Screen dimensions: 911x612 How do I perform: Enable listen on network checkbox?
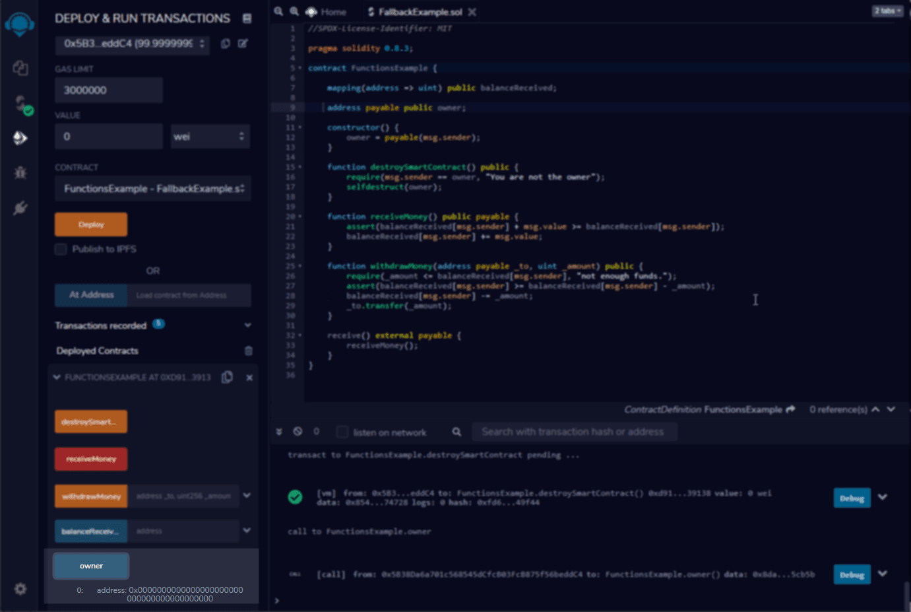pos(342,432)
